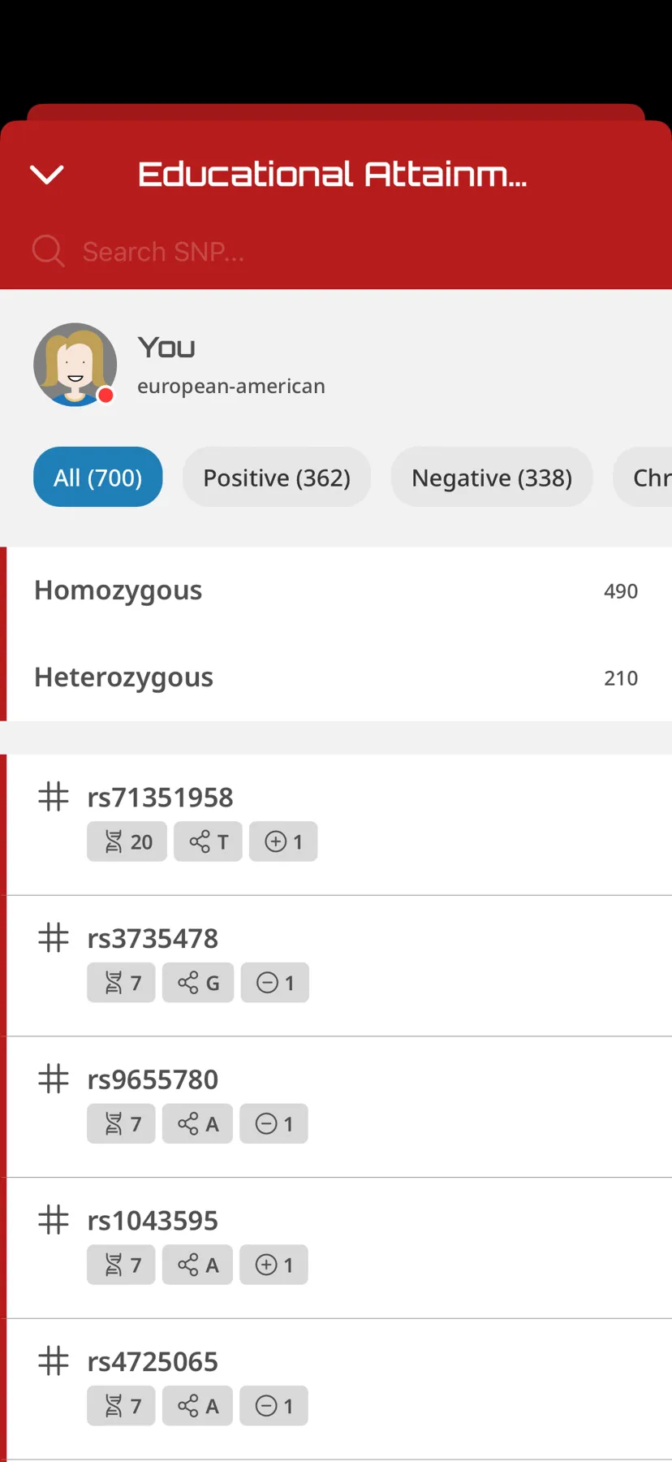Tap the plus 1 effect badge of rs71351958
672x1462 pixels.
click(x=283, y=841)
